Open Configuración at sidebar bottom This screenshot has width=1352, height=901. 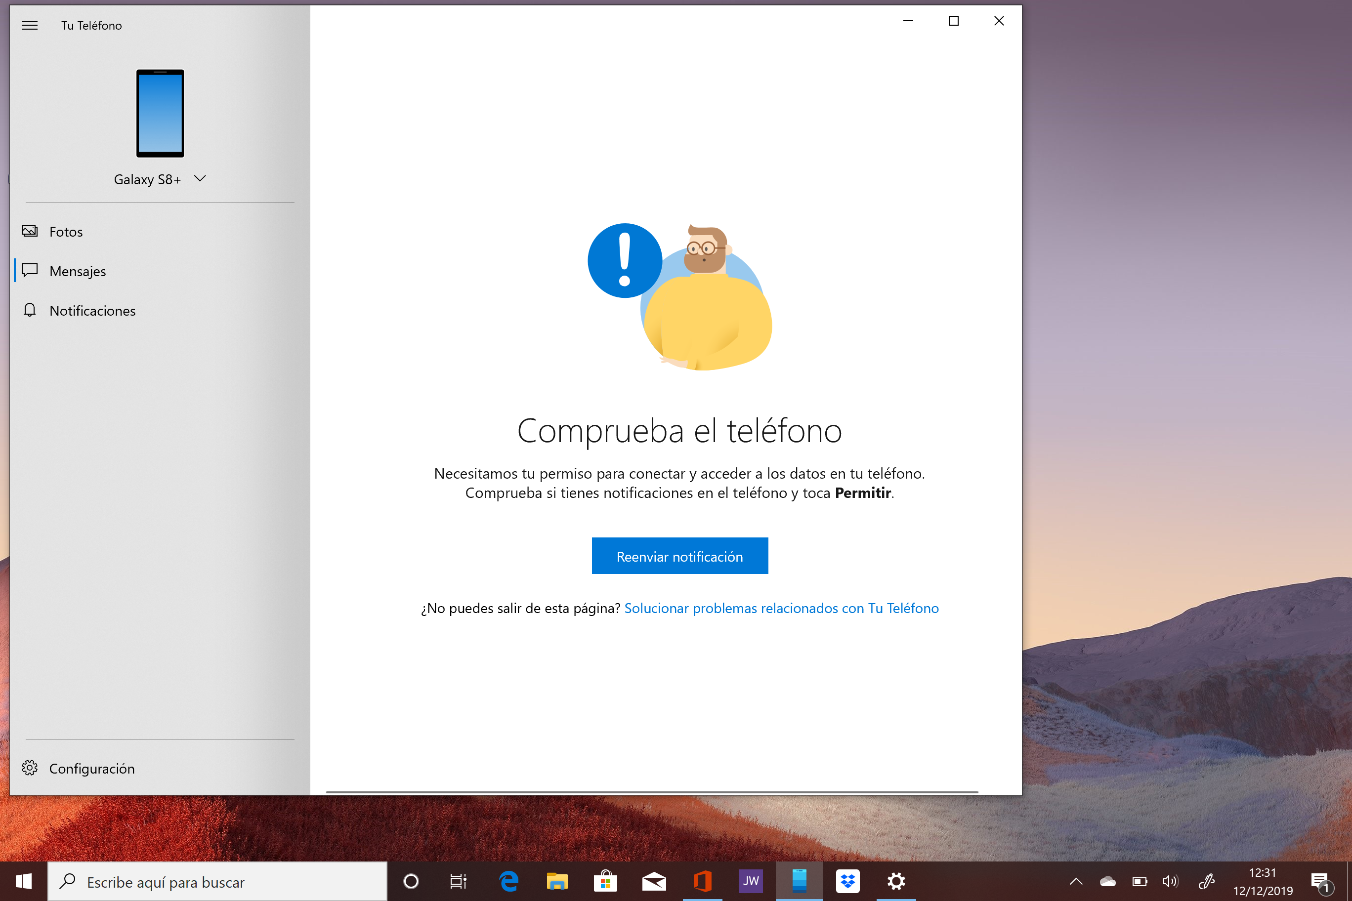tap(91, 768)
